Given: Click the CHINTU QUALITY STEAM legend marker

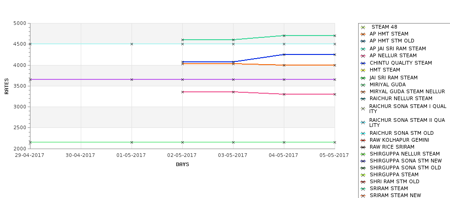Looking at the screenshot, I should [x=363, y=63].
